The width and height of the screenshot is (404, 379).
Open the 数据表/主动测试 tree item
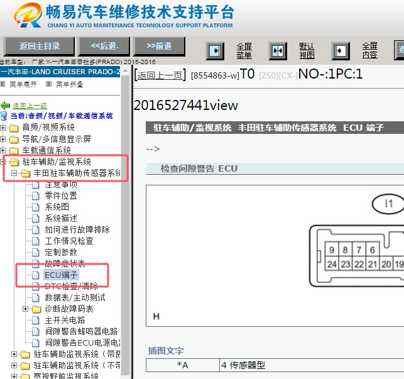[x=75, y=297]
